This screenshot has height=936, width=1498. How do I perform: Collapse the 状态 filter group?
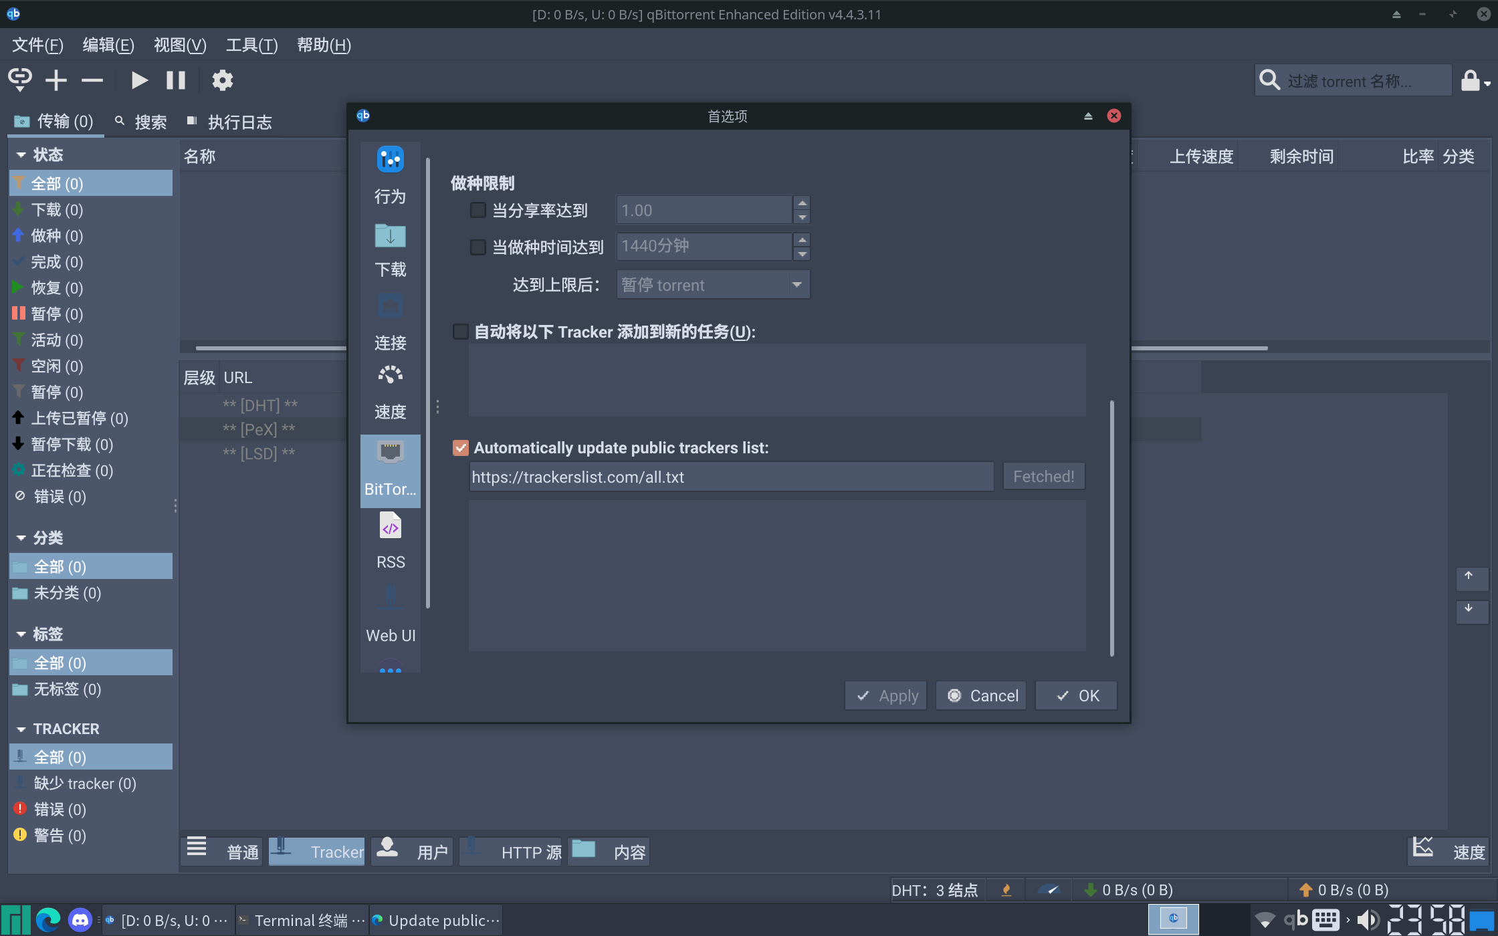[21, 154]
